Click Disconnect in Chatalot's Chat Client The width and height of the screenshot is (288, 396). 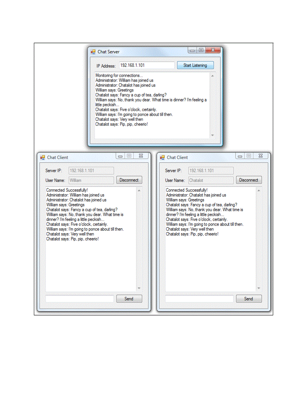(x=249, y=180)
